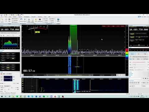Screen dimensions: 149x112
Task: Open the Help ribbon tab
Action: coord(49,17)
